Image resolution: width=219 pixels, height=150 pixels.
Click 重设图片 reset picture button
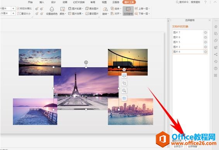(92, 14)
